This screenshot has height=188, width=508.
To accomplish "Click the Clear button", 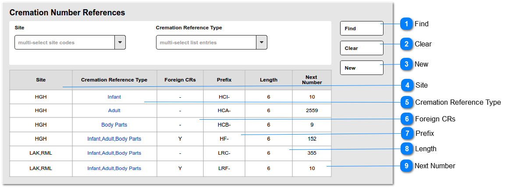I will pos(362,48).
